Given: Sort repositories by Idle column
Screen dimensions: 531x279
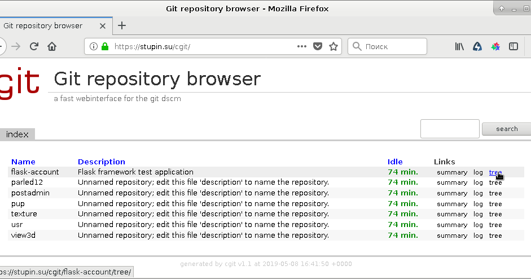Looking at the screenshot, I should (x=395, y=162).
